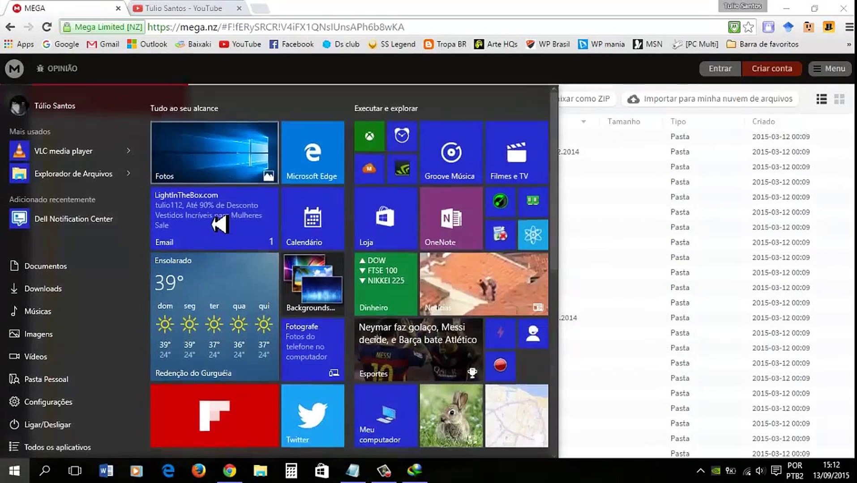The image size is (857, 483).
Task: Click the Chrome icon in the taskbar
Action: [x=230, y=470]
